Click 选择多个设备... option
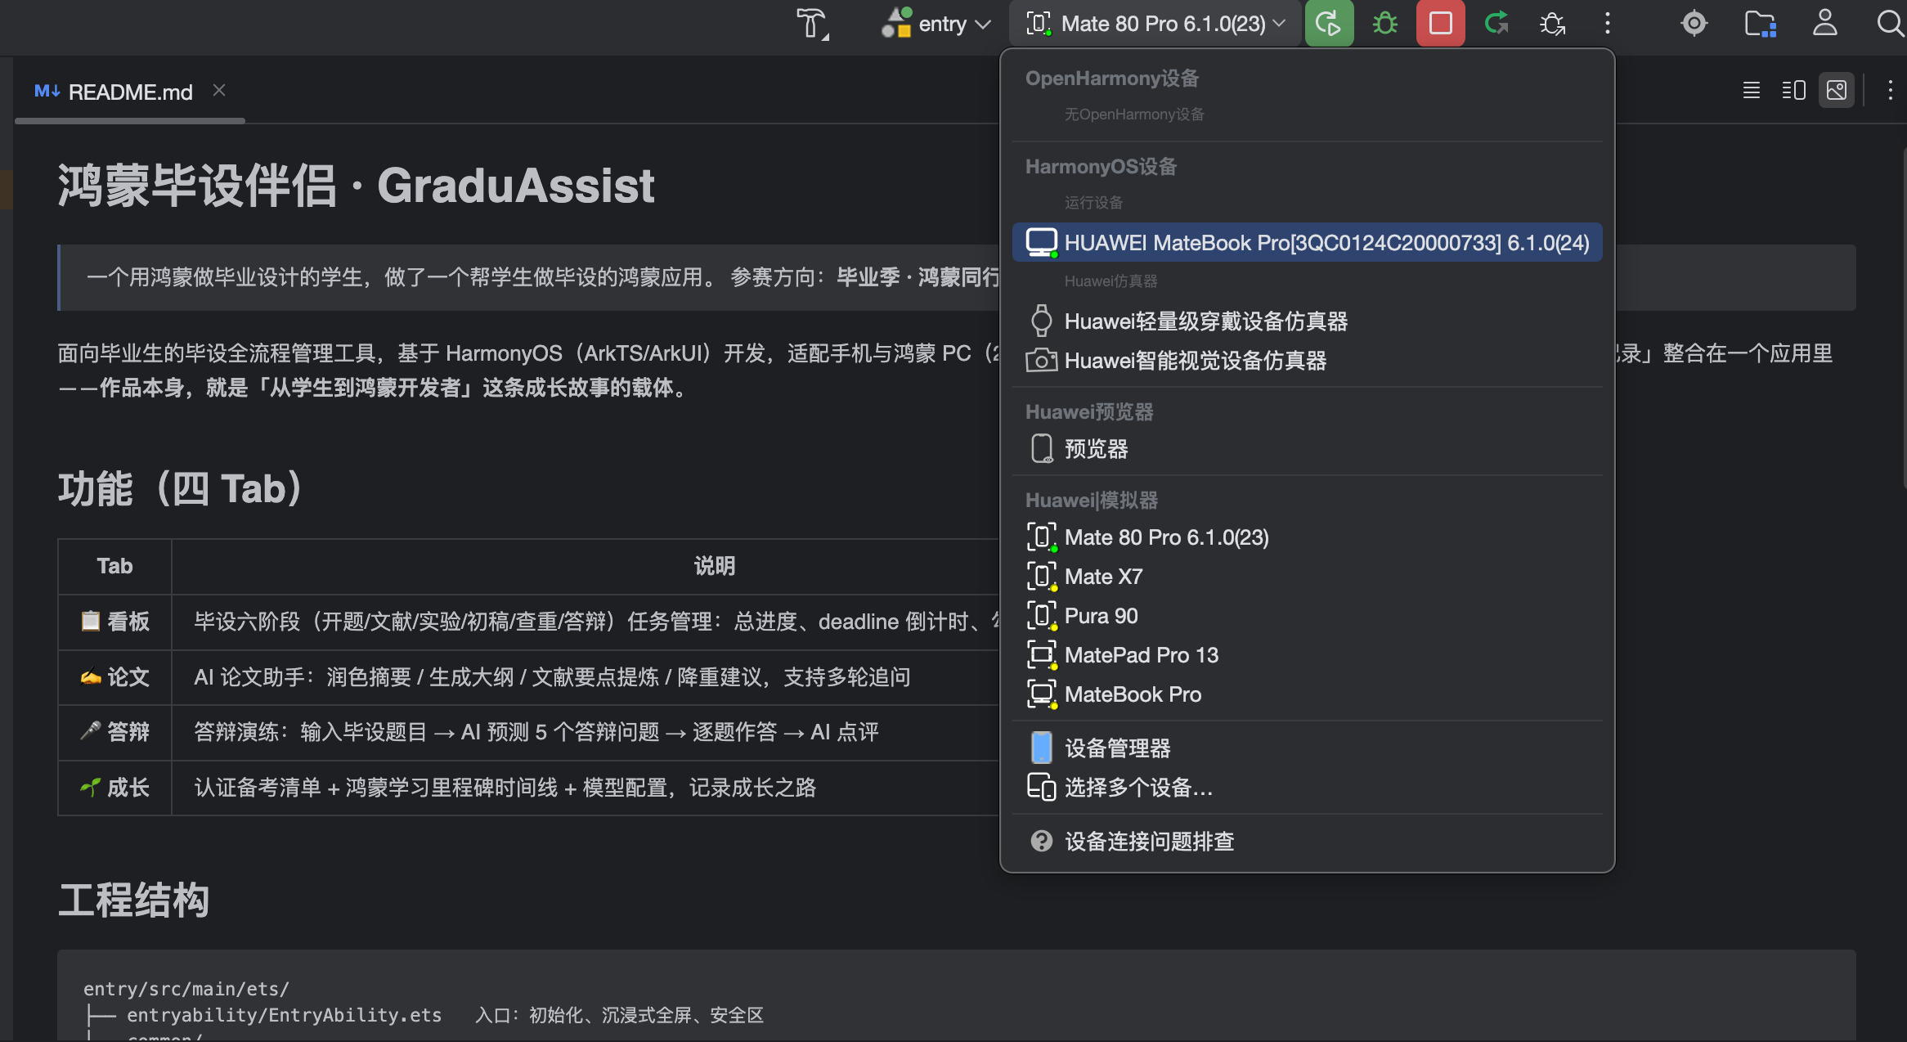Image resolution: width=1907 pixels, height=1042 pixels. pyautogui.click(x=1307, y=788)
